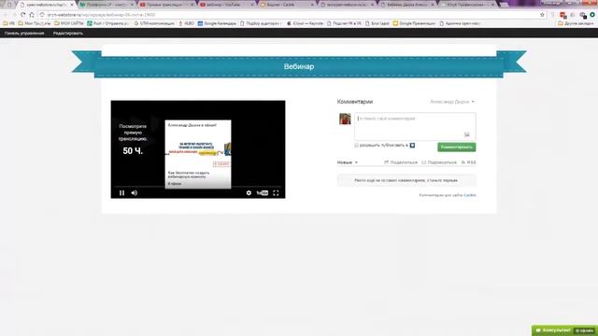The width and height of the screenshot is (598, 336).
Task: Bookmark this page with the star icon
Action: [x=542, y=15]
